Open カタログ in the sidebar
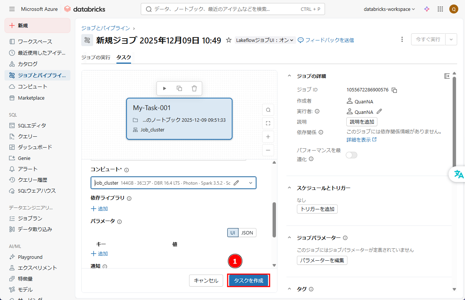The height and width of the screenshot is (300, 465). point(28,64)
